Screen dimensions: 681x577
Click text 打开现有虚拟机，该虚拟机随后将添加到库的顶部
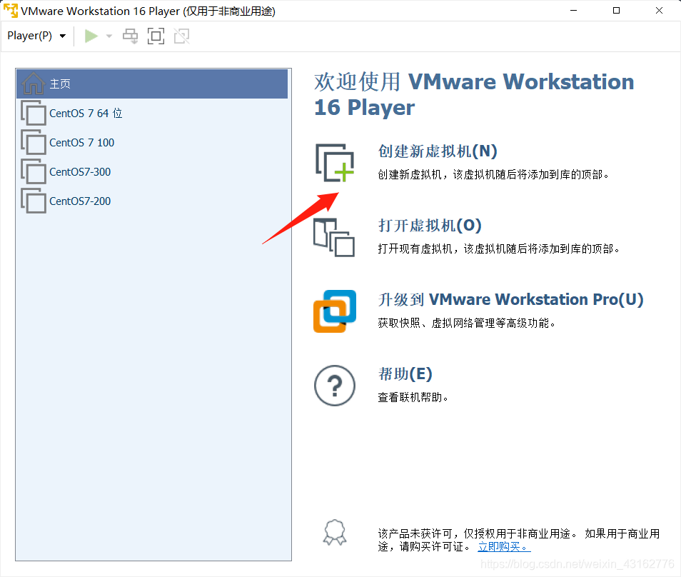click(498, 249)
